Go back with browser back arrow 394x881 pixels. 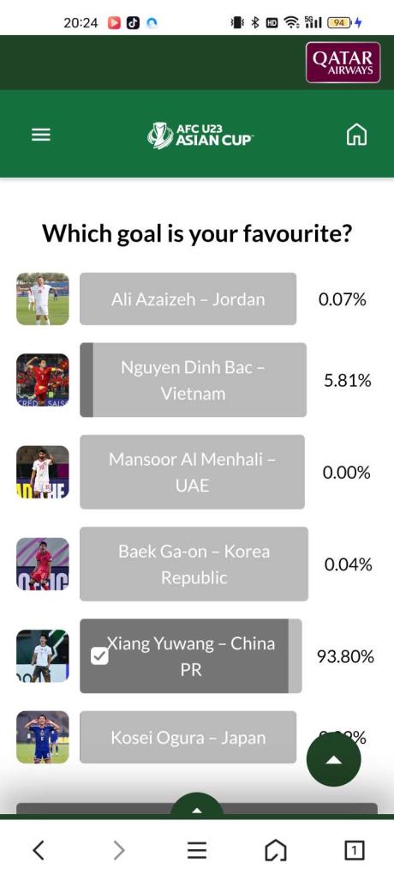tap(39, 850)
